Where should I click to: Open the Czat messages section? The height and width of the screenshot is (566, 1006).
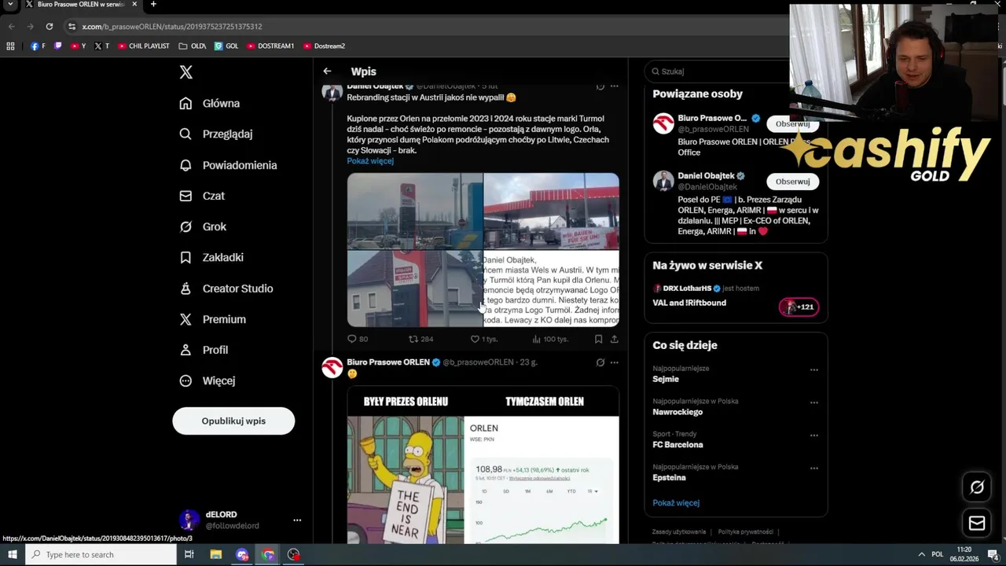(x=202, y=196)
